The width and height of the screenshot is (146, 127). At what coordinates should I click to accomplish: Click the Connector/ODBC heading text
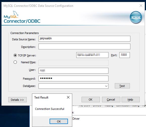[x=22, y=21]
